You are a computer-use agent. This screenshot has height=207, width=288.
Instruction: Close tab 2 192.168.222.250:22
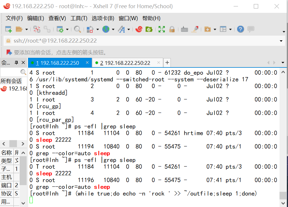click(158, 62)
